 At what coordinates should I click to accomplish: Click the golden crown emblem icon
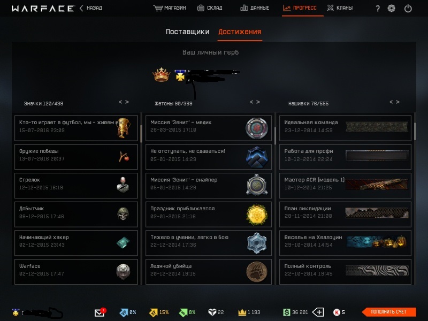162,74
